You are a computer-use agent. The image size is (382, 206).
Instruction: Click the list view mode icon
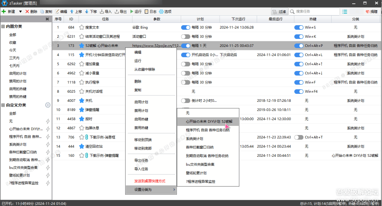[345, 11]
